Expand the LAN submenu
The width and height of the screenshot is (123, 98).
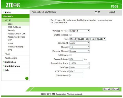point(8,54)
